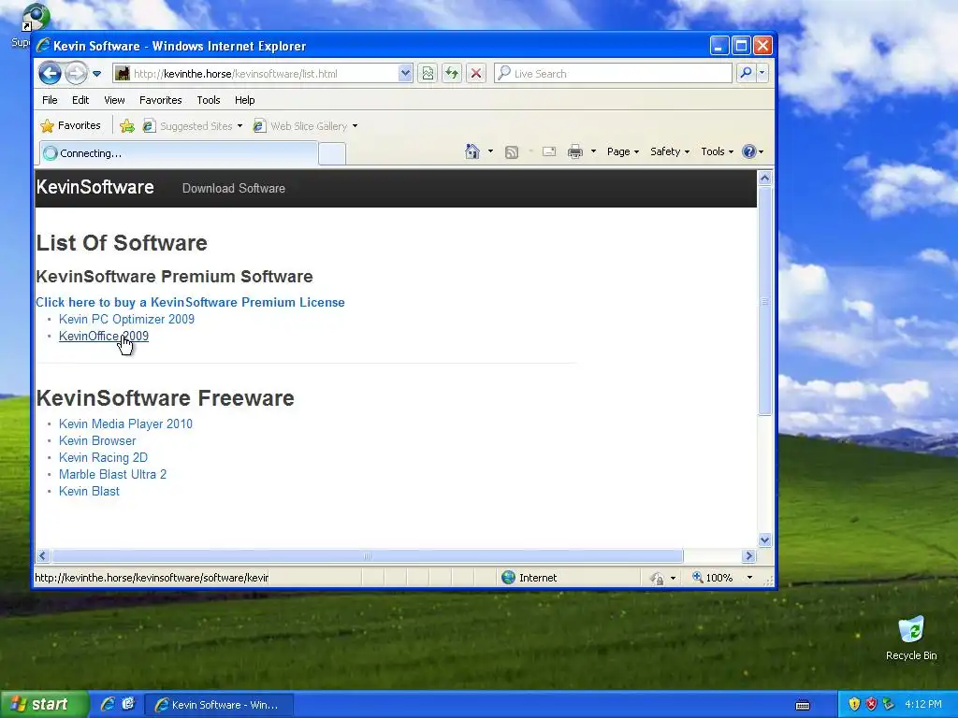Click the Forward navigation arrow button
Screen dimensions: 958x718
tap(77, 73)
